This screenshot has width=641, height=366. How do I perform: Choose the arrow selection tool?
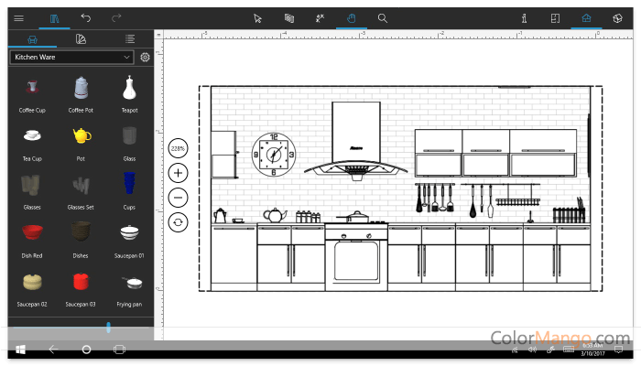(258, 17)
